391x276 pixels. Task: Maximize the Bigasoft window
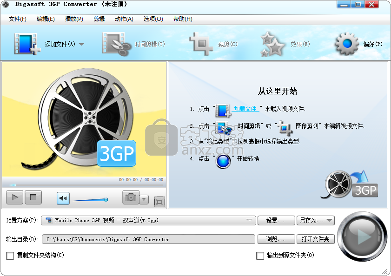(x=358, y=4)
